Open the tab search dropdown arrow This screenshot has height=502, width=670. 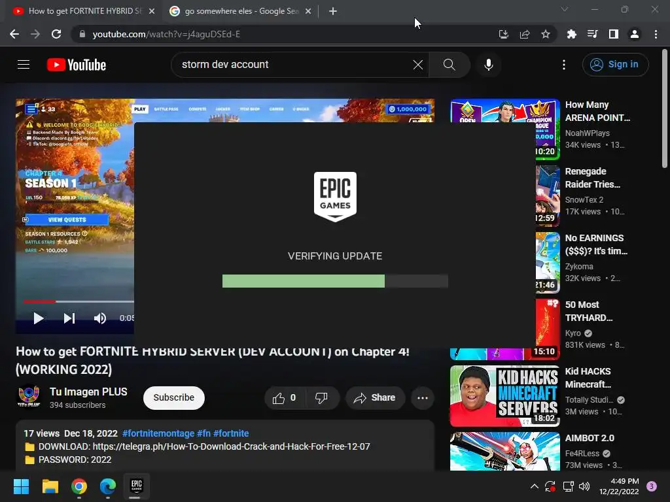565,9
